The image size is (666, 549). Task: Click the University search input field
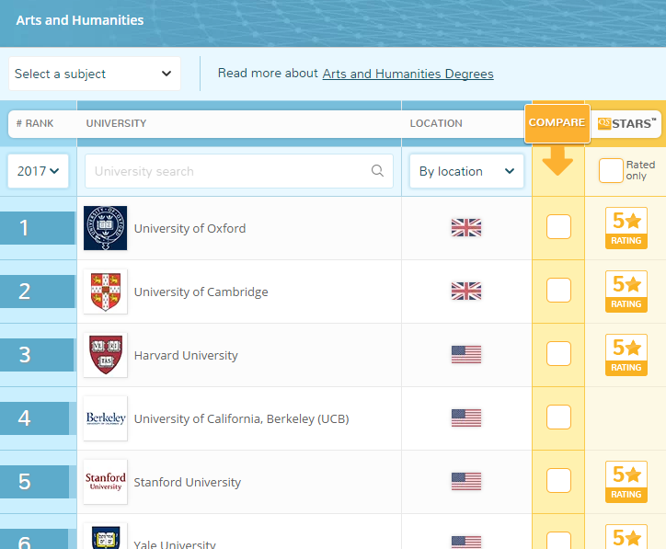point(239,171)
